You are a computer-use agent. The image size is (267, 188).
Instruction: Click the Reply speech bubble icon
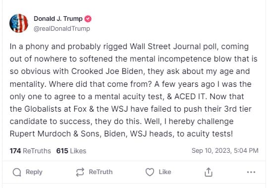pyautogui.click(x=17, y=172)
